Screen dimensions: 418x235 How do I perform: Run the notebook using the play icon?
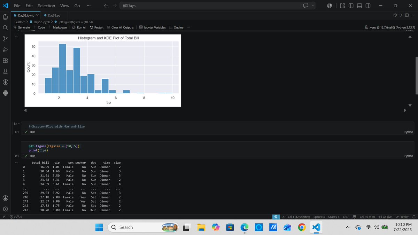(401, 15)
